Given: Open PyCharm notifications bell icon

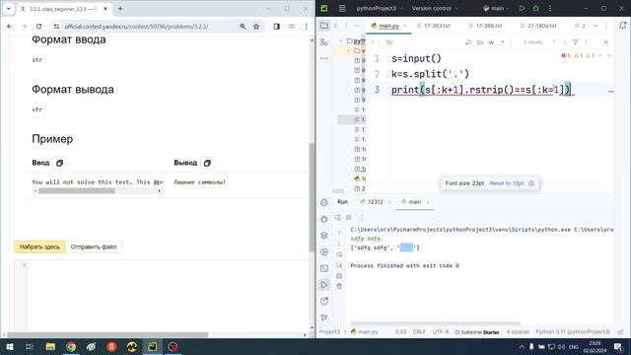Looking at the screenshot, I should (622, 26).
